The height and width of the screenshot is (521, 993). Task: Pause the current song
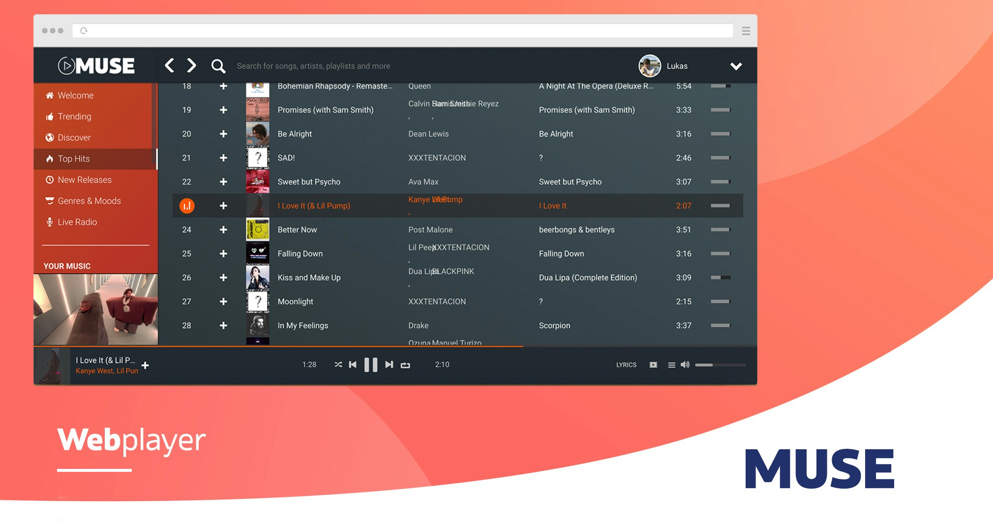pos(371,365)
